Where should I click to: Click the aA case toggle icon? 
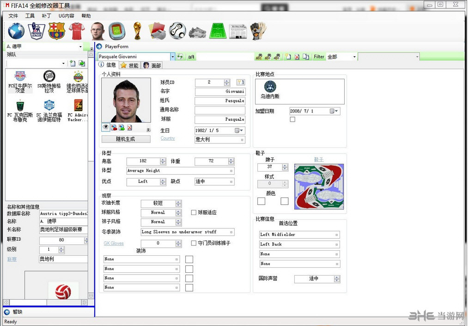191,57
